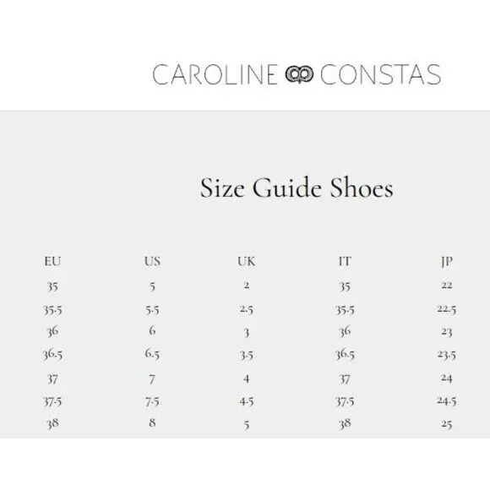Click EU size 35 cell
Image resolution: width=490 pixels, height=490 pixels.
coord(52,286)
